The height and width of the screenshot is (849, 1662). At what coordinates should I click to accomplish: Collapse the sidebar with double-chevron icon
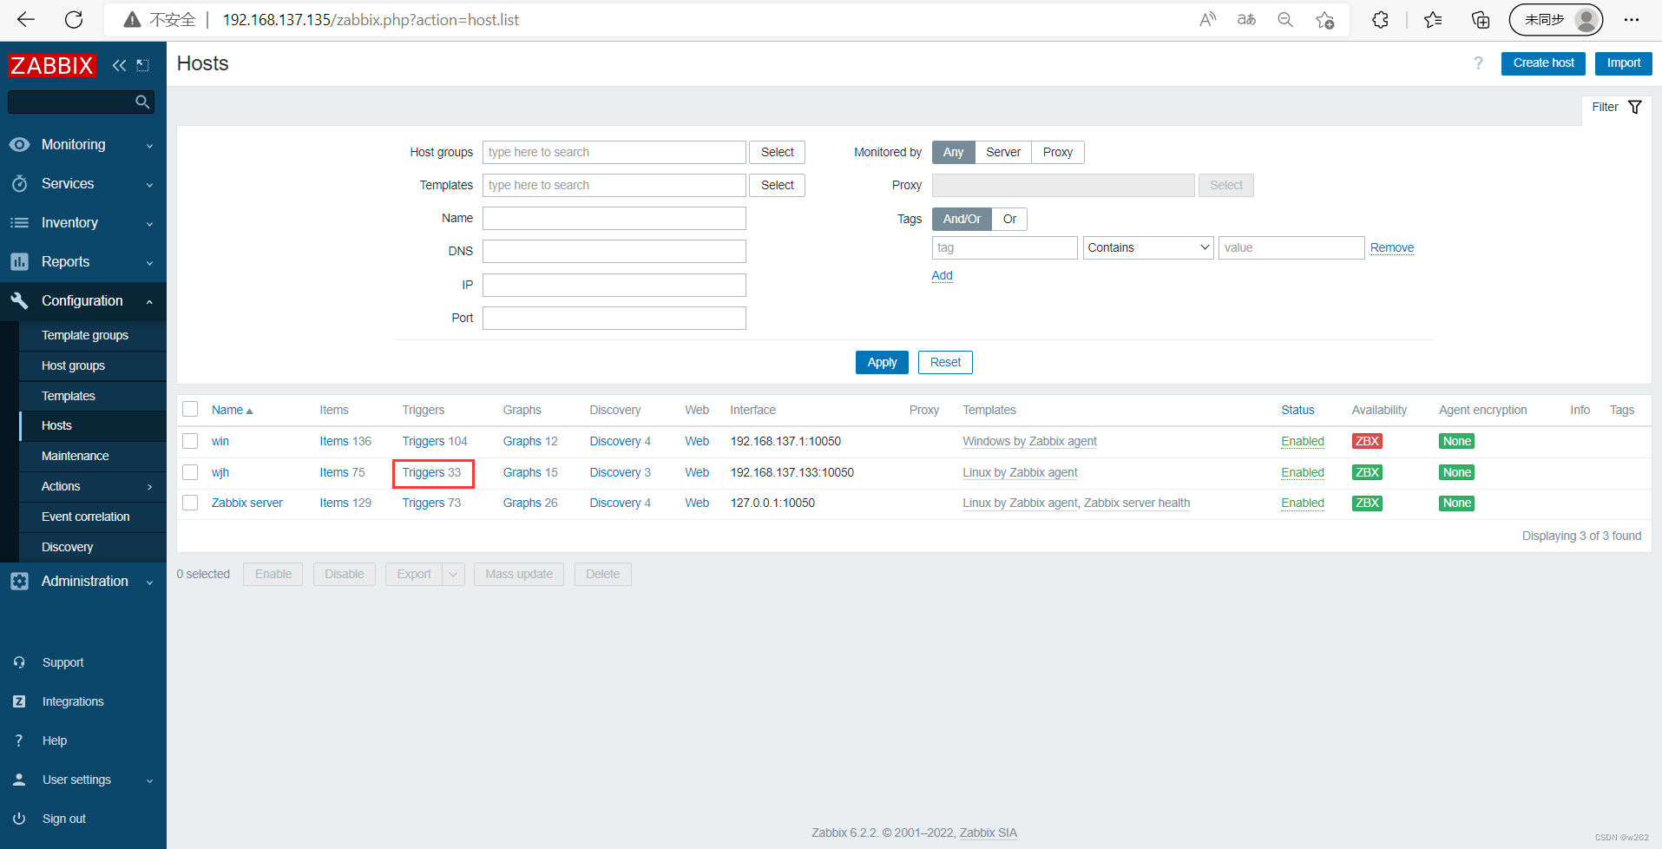tap(119, 65)
